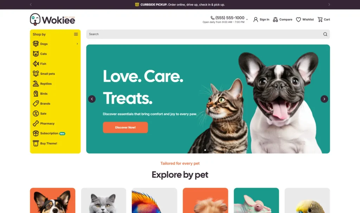The image size is (360, 213).
Task: Click into the Search field
Action: pyautogui.click(x=204, y=34)
